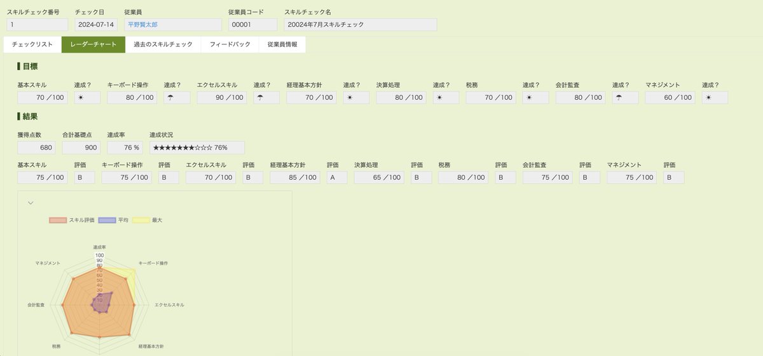Click the マネジメント axis label on radar chart

point(48,263)
